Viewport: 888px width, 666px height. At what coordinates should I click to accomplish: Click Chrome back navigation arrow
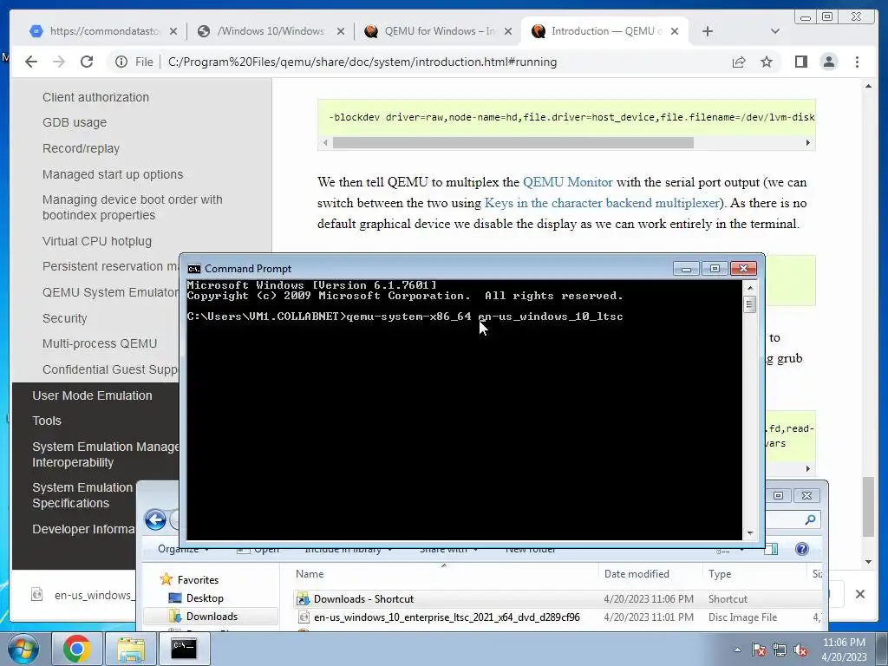31,62
